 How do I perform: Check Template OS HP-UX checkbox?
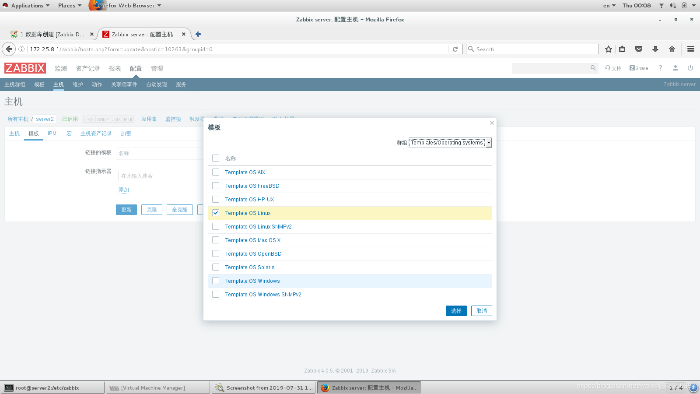pyautogui.click(x=216, y=199)
